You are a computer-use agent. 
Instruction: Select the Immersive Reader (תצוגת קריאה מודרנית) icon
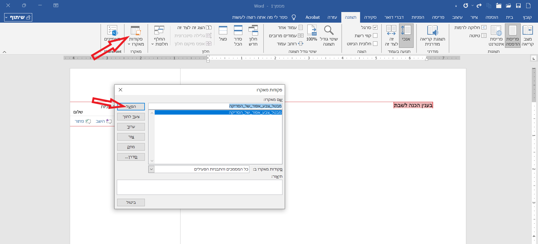click(x=432, y=31)
